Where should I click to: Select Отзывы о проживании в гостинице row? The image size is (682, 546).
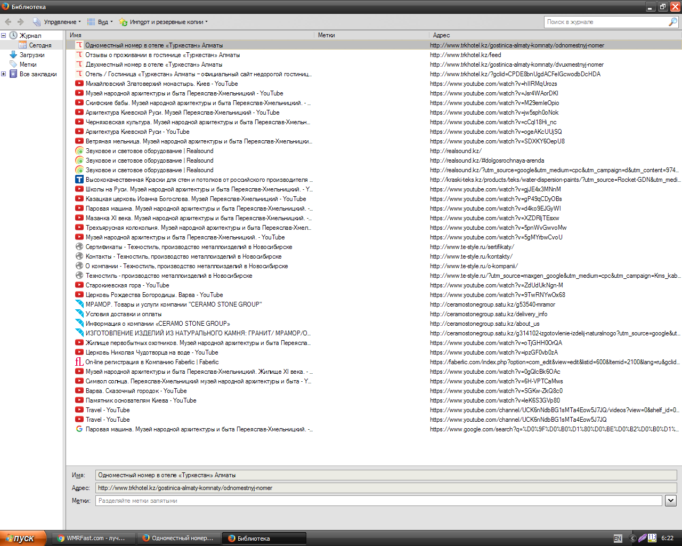pos(374,55)
